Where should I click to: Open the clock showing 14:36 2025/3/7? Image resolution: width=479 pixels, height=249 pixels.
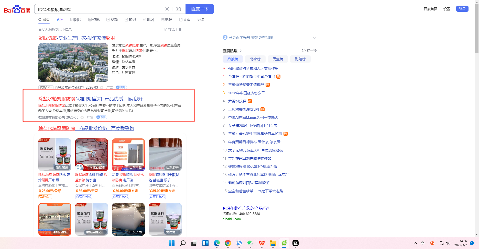click(461, 243)
